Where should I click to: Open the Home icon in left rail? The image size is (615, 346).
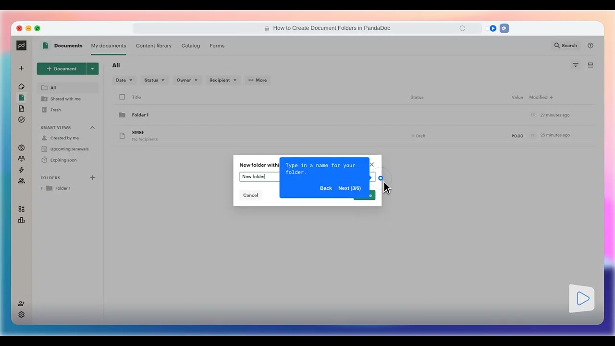[22, 86]
